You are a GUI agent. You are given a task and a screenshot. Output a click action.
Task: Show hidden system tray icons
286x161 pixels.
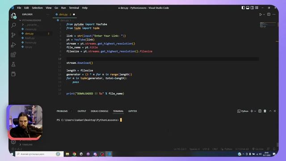click(x=243, y=154)
